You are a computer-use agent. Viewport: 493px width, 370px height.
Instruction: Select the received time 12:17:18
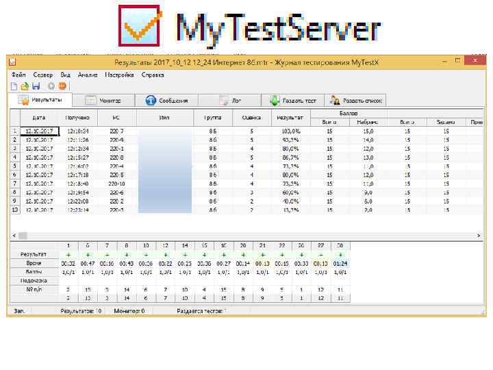point(78,175)
